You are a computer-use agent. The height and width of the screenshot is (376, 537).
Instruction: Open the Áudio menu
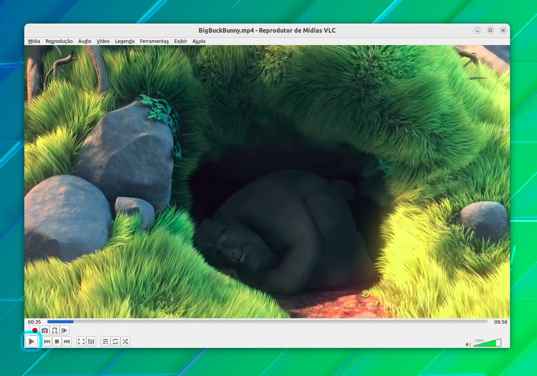pos(85,41)
